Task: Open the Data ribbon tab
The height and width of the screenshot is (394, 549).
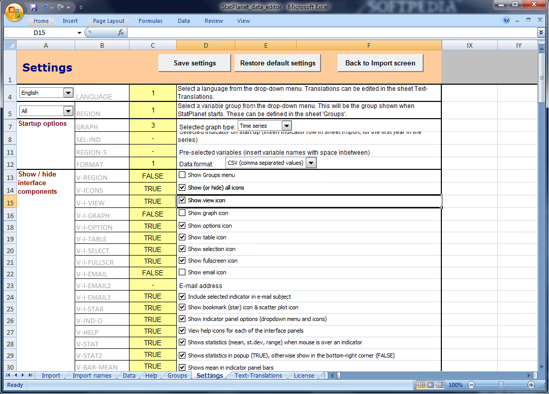Action: pos(184,21)
